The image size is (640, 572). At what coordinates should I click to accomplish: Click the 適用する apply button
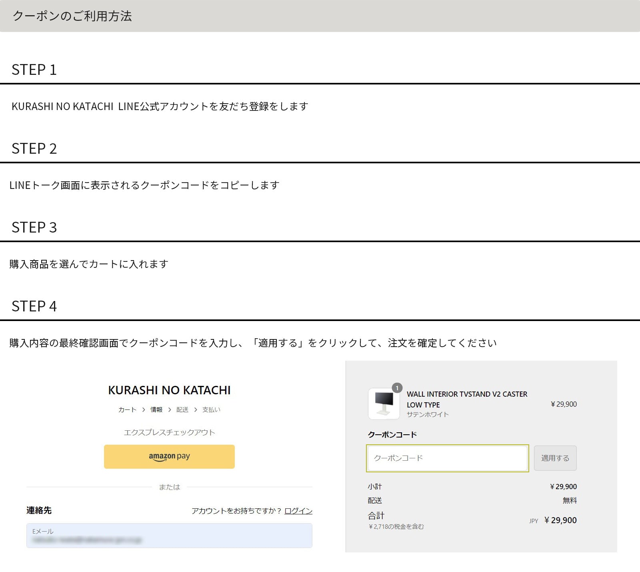555,458
